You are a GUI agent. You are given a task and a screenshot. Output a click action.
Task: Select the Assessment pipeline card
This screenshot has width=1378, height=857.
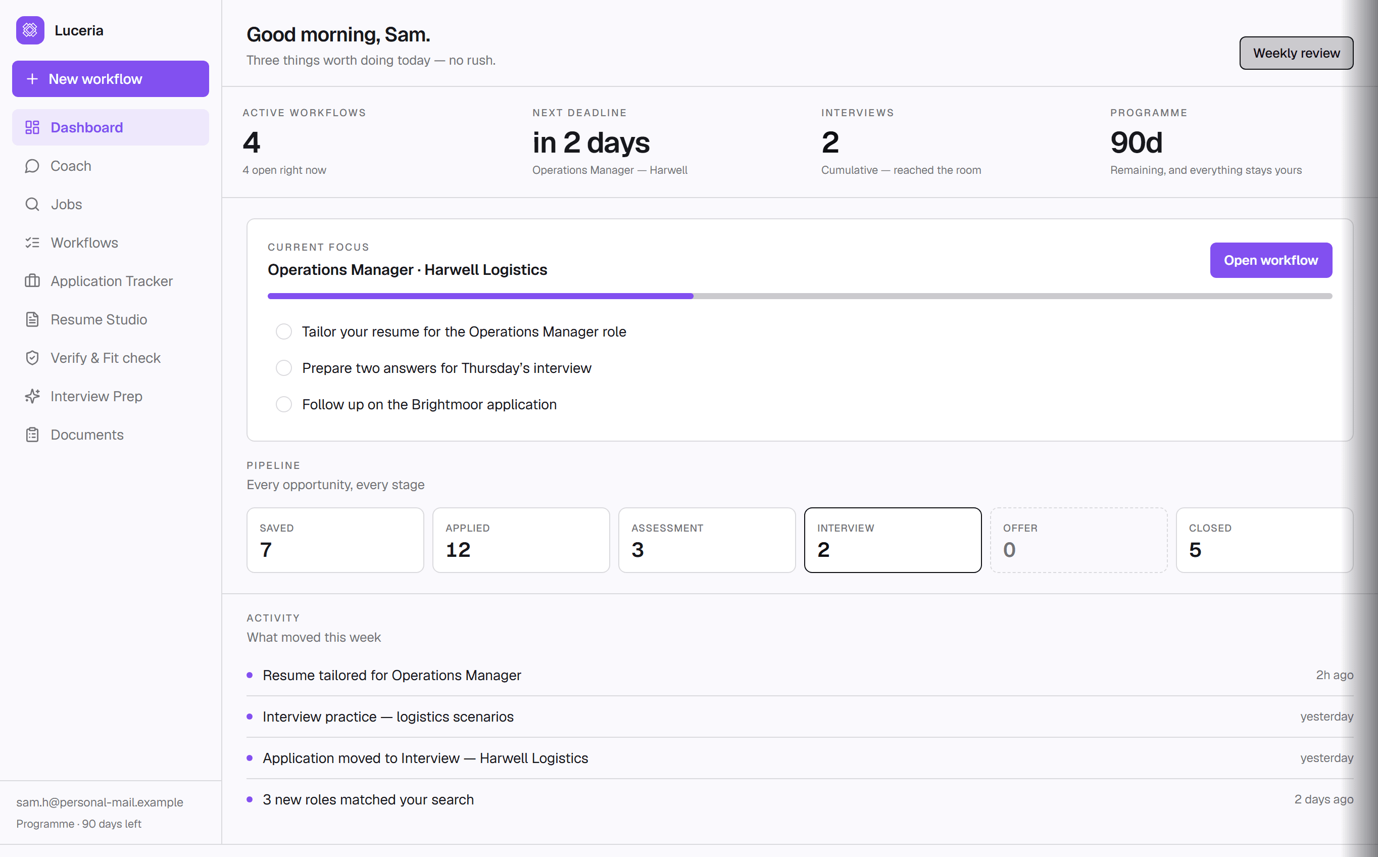(x=707, y=540)
